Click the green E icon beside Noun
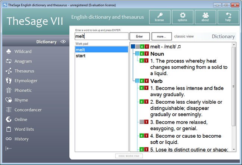This screenshot has width=242, height=165. tap(142, 54)
